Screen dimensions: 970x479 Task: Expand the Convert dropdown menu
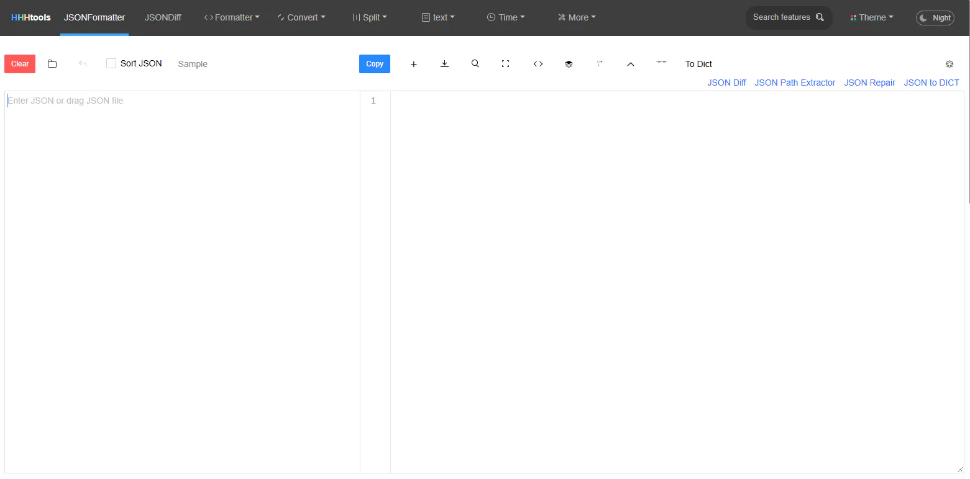301,17
